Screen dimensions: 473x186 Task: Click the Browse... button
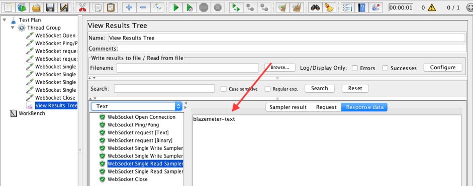pyautogui.click(x=279, y=67)
